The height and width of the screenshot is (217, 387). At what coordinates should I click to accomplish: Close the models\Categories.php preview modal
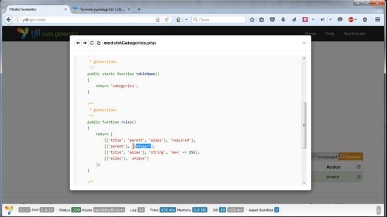click(x=304, y=43)
